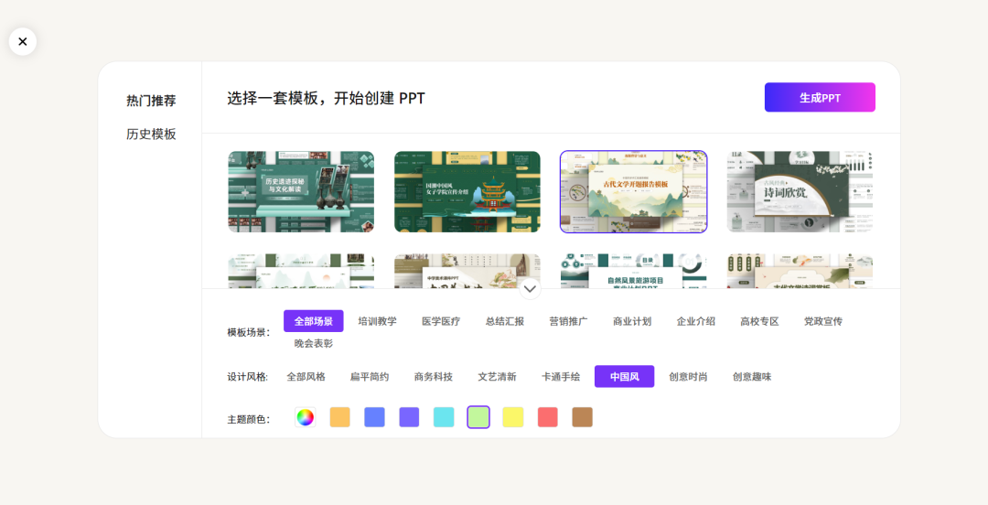
Task: Choose 商务科技 design style
Action: point(434,376)
